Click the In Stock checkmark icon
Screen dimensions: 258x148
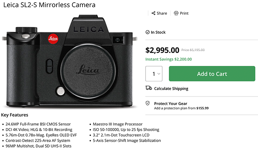(147, 32)
